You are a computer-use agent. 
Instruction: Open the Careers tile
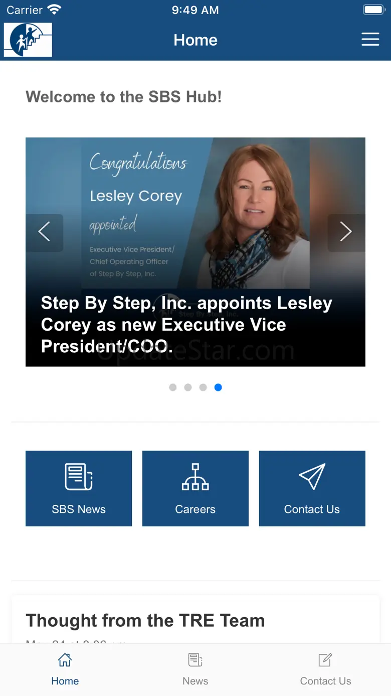tap(195, 488)
